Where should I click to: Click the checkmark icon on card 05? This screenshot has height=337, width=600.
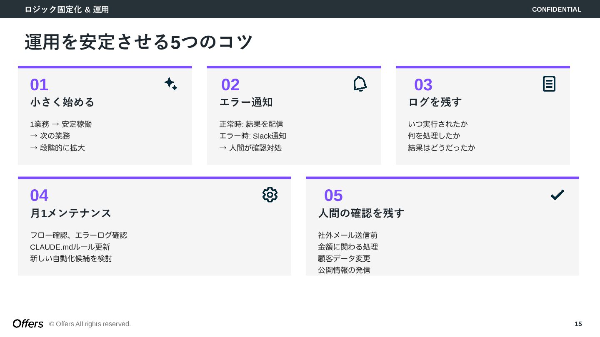(557, 195)
